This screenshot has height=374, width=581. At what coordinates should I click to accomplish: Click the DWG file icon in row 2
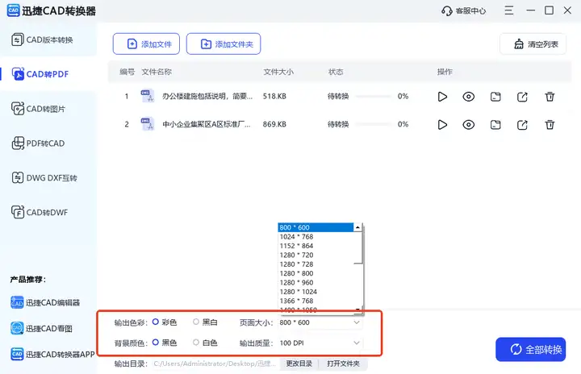coord(147,124)
